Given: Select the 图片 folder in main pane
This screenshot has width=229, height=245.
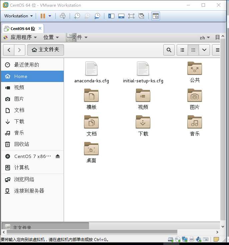Looking at the screenshot, I should tap(195, 95).
